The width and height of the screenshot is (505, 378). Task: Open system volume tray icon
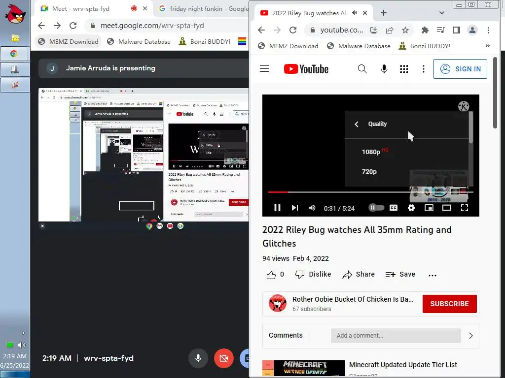[22, 345]
